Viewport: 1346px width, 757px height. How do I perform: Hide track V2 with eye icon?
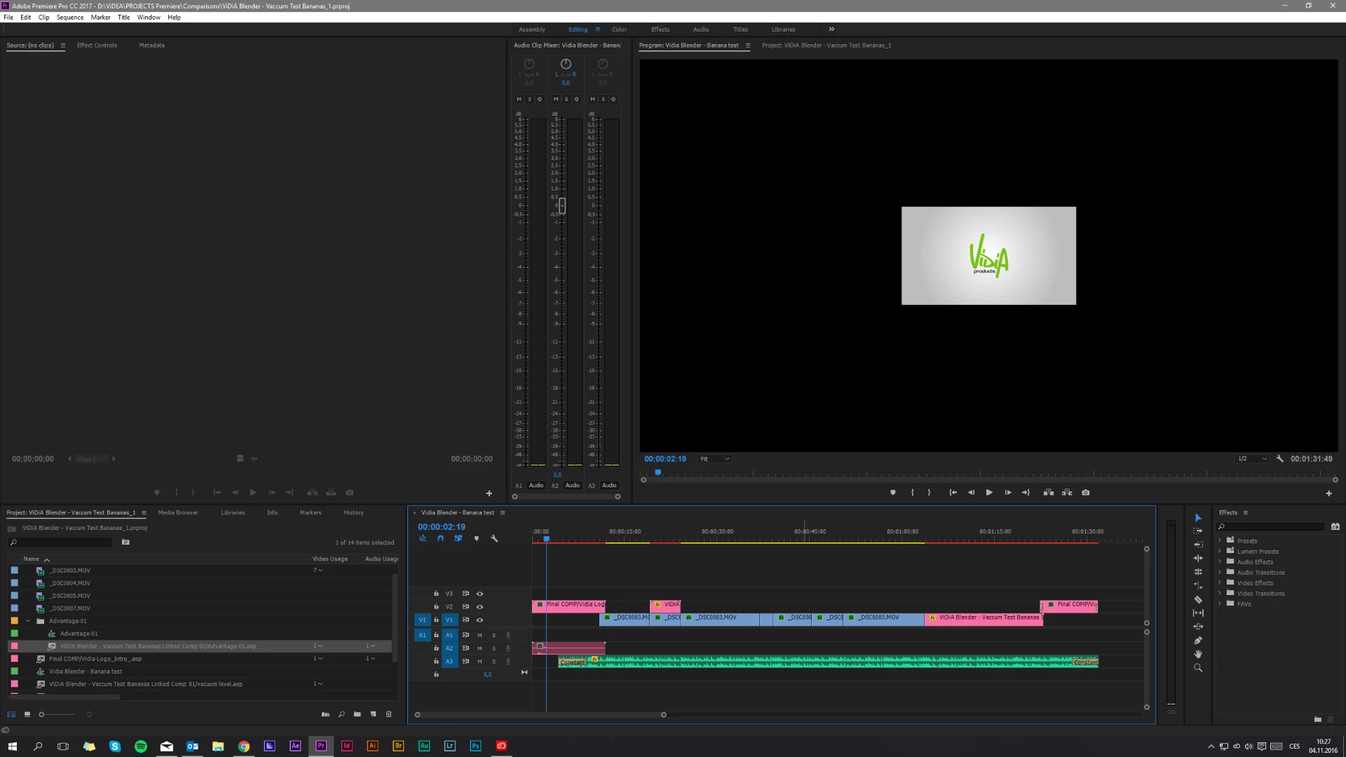pos(480,607)
